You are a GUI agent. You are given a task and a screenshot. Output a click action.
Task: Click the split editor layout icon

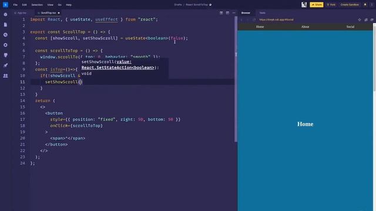click(221, 13)
